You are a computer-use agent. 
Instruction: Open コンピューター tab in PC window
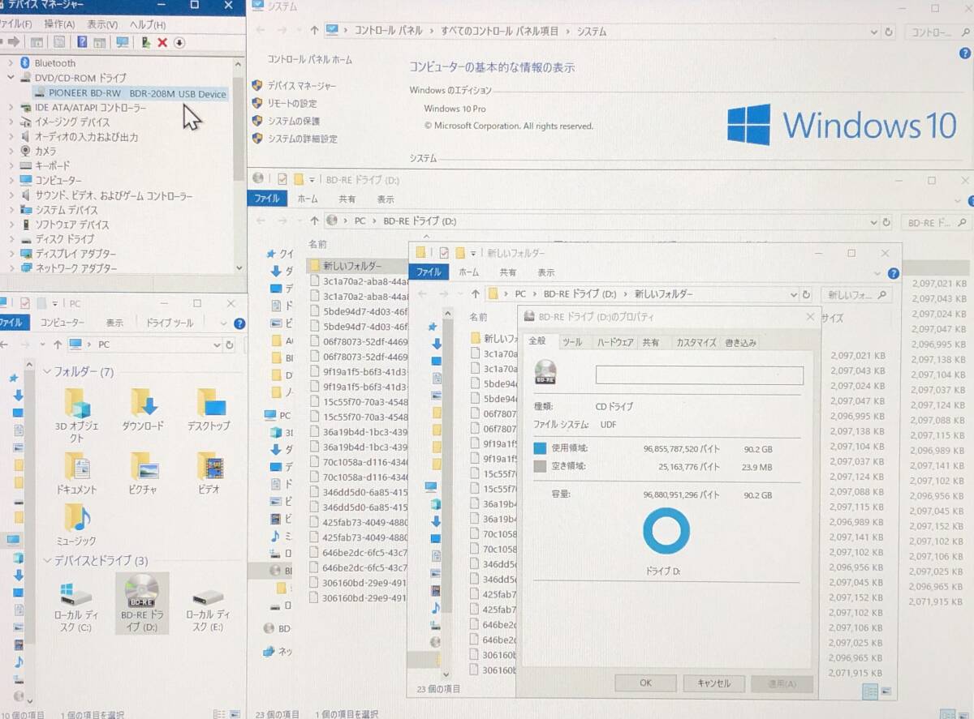pos(62,323)
